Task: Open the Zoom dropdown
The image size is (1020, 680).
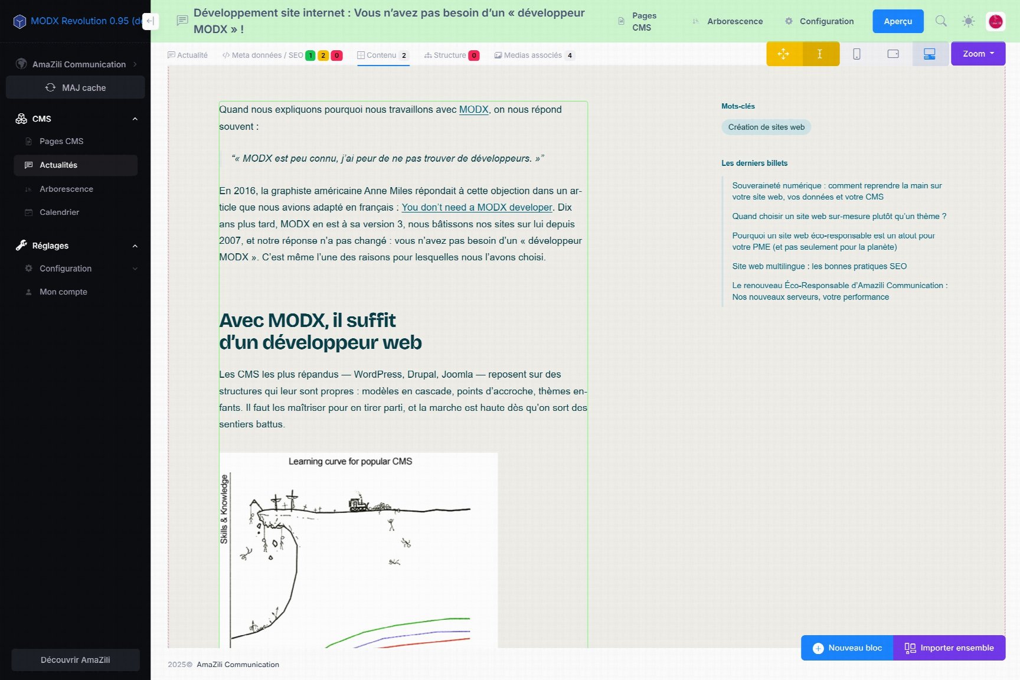Action: coord(978,54)
